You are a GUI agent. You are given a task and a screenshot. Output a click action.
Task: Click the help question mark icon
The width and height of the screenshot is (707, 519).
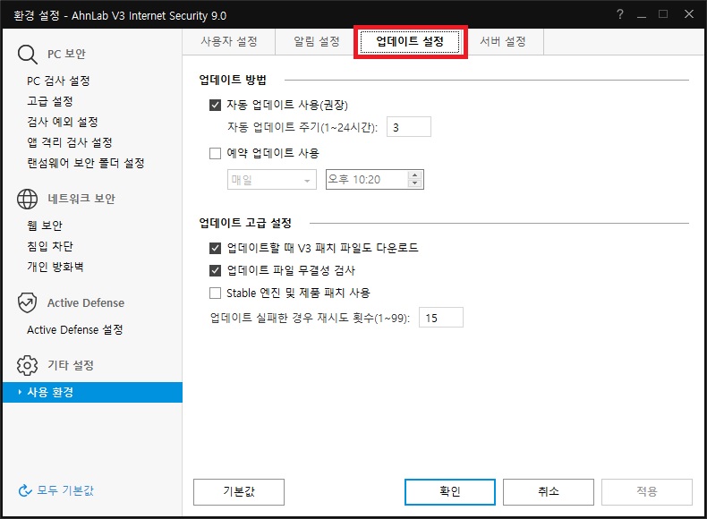pyautogui.click(x=620, y=14)
